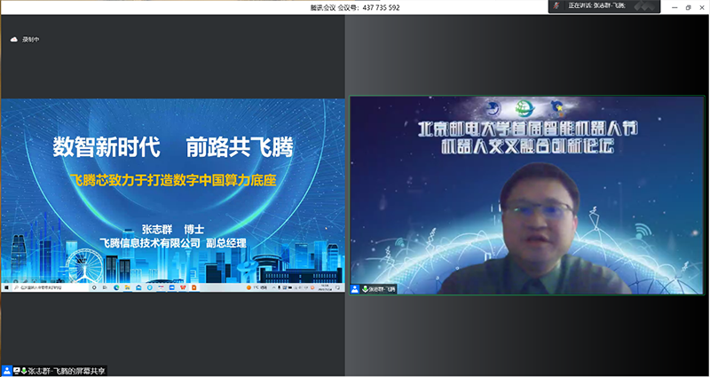This screenshot has width=710, height=377.
Task: Click 飞腾信息技术有限公司 副总经理 text
Action: (173, 243)
